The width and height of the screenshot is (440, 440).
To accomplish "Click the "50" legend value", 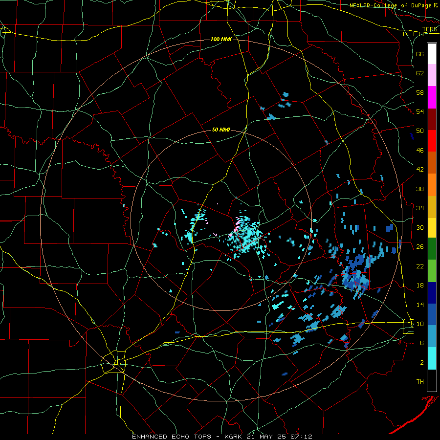I will coord(420,131).
